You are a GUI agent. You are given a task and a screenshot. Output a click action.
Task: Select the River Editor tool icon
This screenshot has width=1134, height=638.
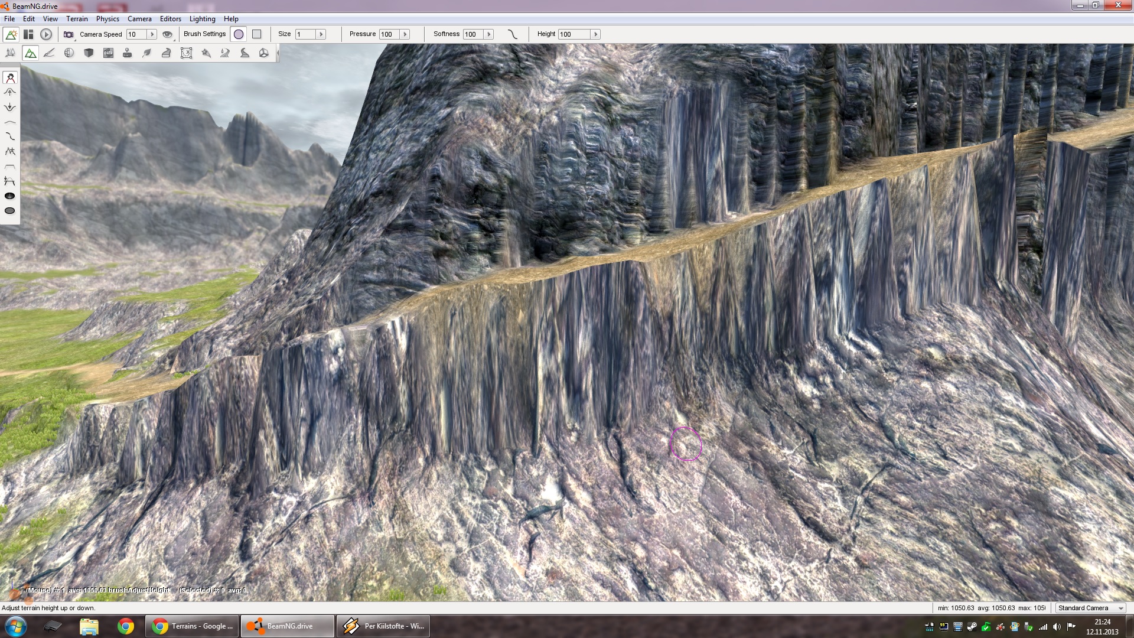pos(225,53)
